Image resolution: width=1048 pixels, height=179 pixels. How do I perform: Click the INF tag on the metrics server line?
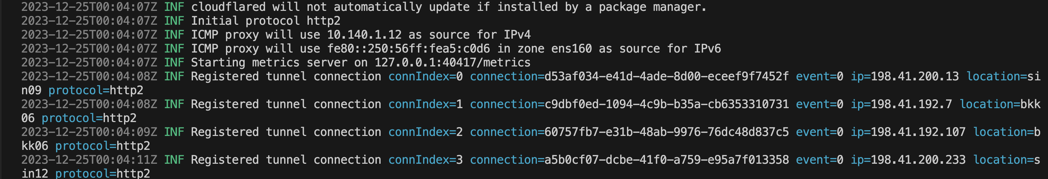[x=174, y=62]
